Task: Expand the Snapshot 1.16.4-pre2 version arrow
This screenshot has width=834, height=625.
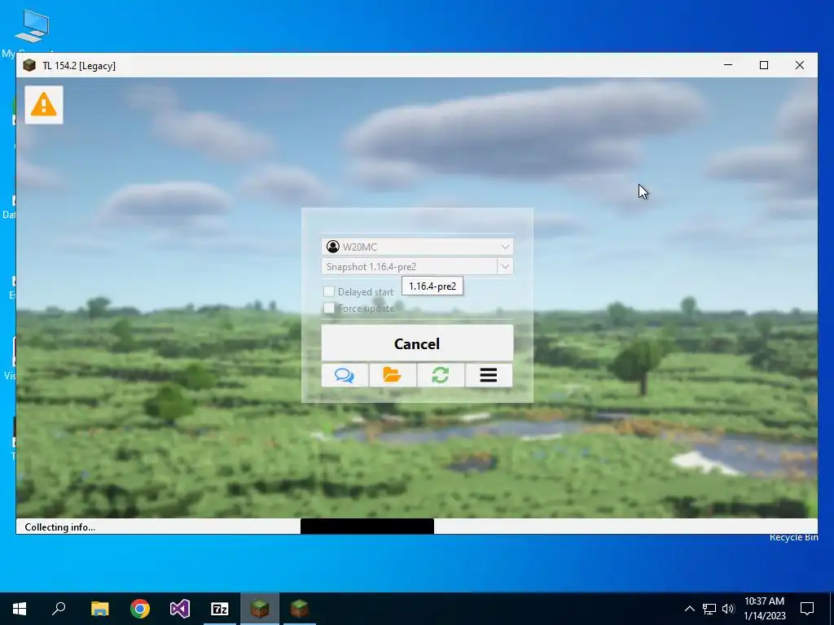Action: tap(505, 266)
